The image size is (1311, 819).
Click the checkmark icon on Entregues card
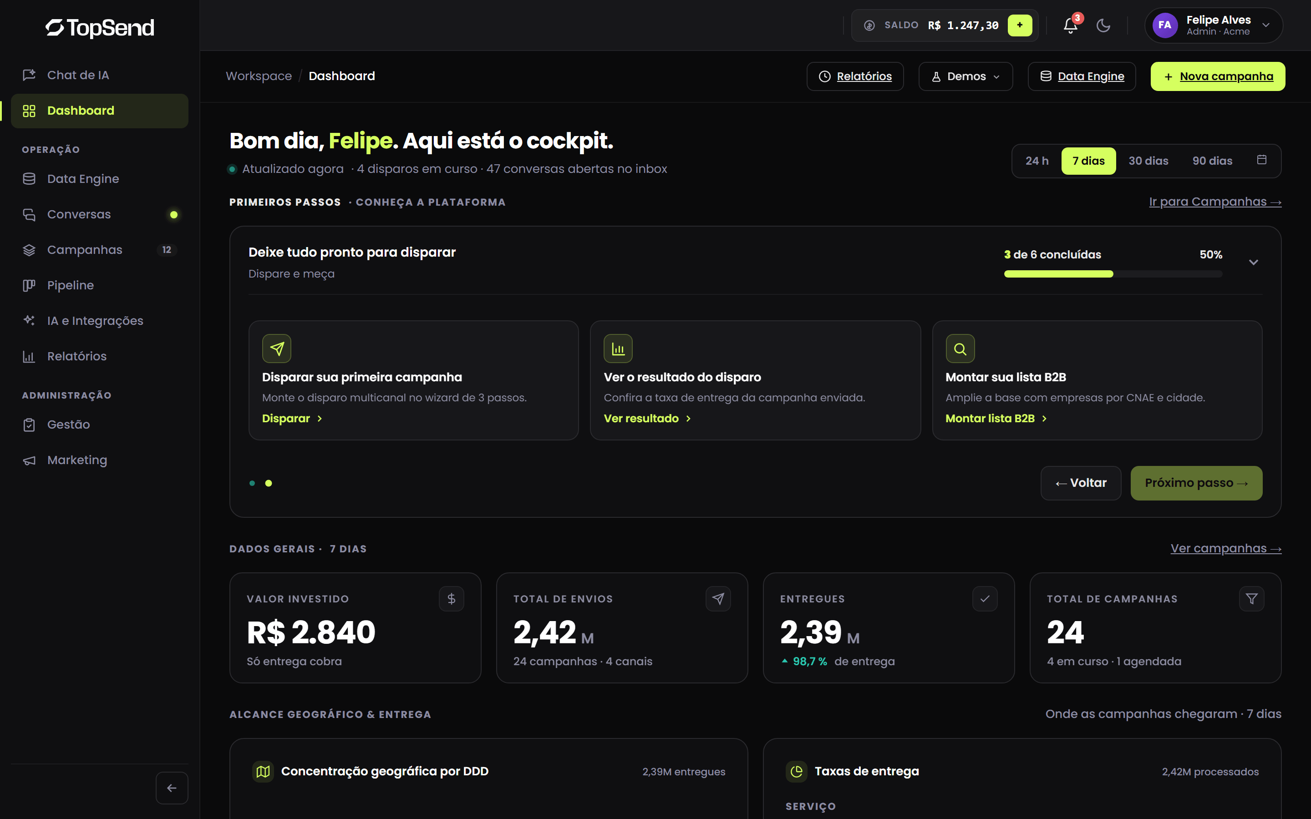[x=985, y=598]
